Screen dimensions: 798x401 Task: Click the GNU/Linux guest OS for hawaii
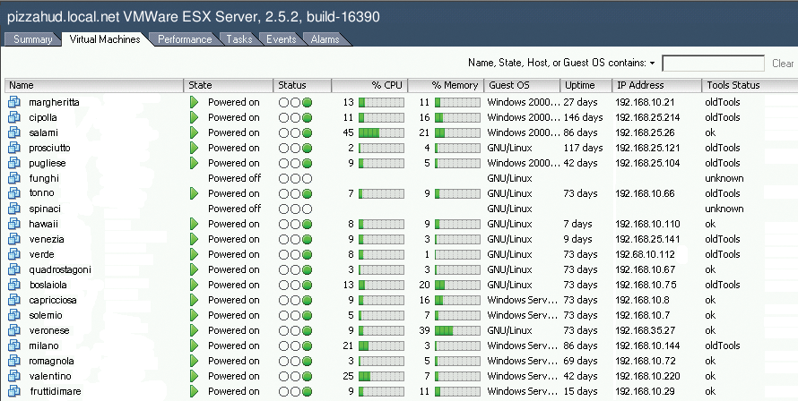point(509,224)
